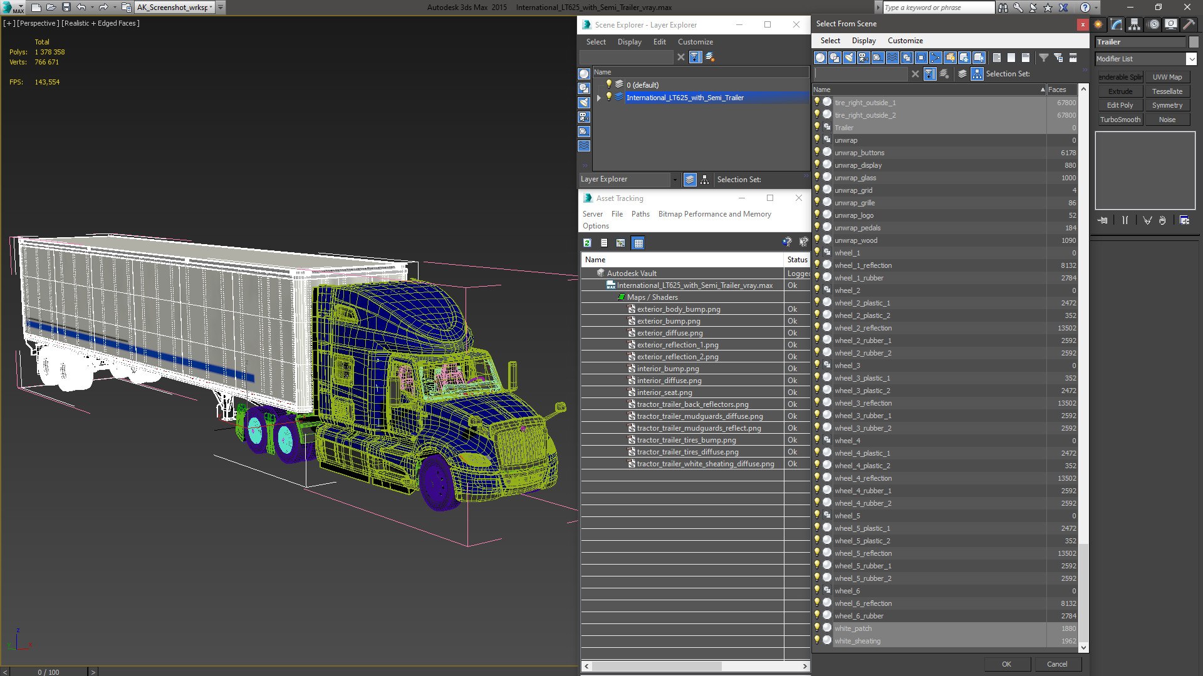Open Edit menu in Scene Explorer
This screenshot has width=1203, height=676.
[x=659, y=42]
